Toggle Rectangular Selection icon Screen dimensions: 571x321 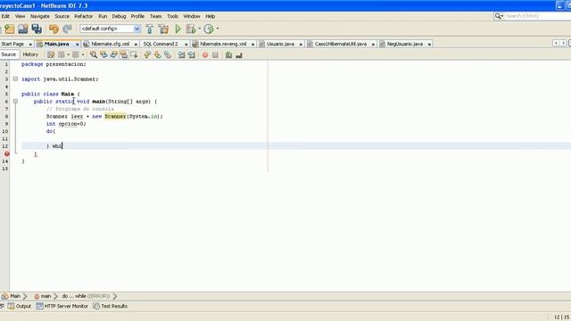[x=134, y=54]
